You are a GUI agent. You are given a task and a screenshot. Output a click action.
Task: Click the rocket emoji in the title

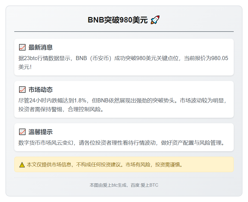click(x=155, y=20)
